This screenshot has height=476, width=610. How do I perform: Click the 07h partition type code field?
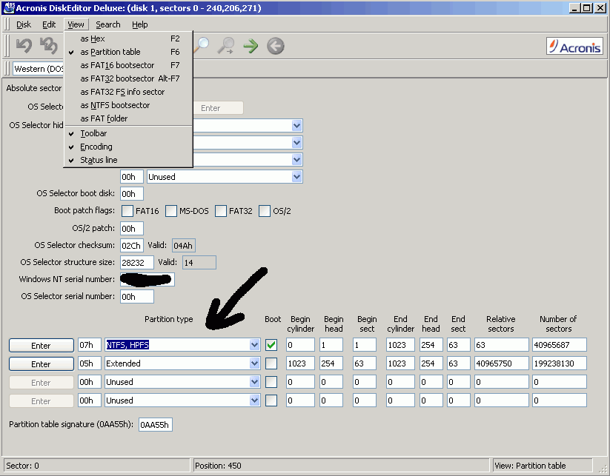coord(90,345)
